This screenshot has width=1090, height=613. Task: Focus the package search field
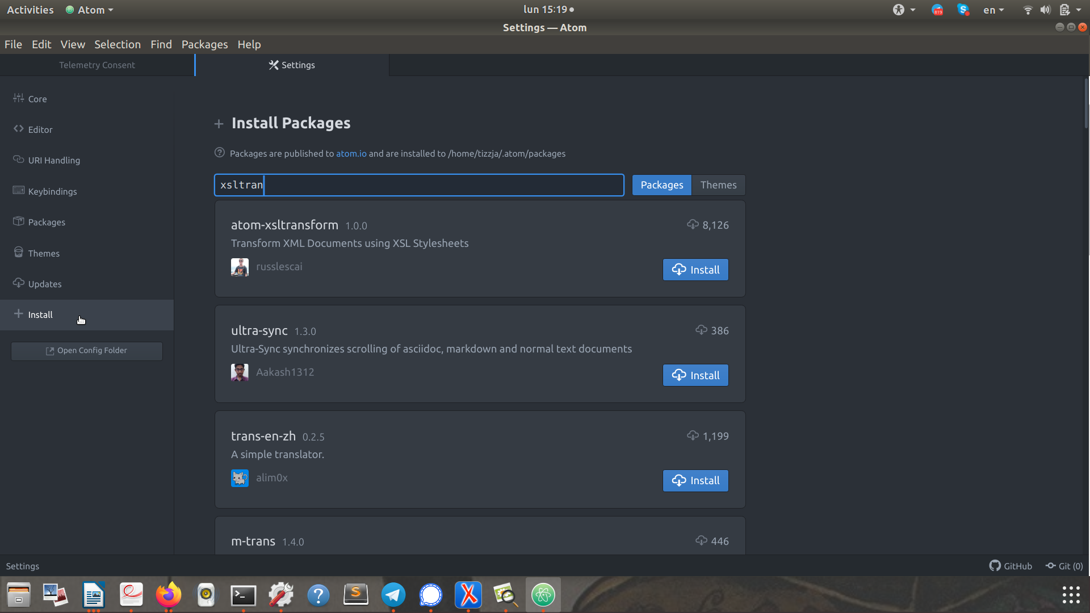419,185
